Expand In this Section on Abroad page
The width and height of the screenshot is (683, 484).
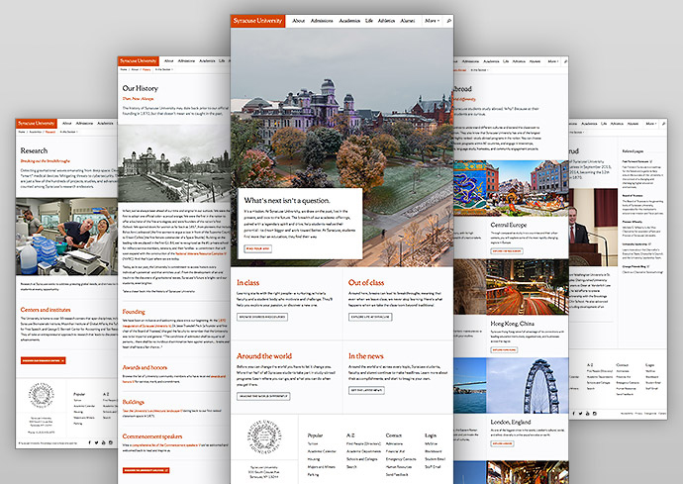pos(479,69)
